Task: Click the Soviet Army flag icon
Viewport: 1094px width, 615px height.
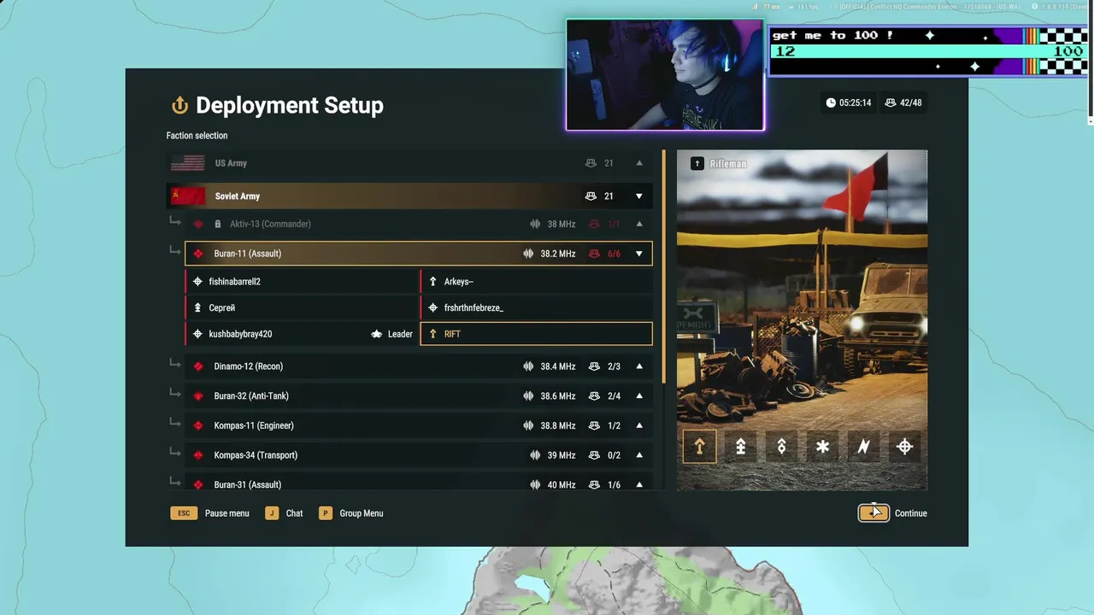Action: [x=188, y=196]
